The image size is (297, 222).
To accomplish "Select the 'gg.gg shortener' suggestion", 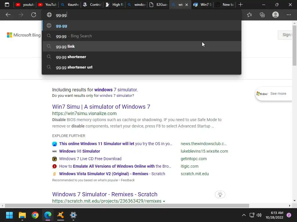I will pos(142,57).
